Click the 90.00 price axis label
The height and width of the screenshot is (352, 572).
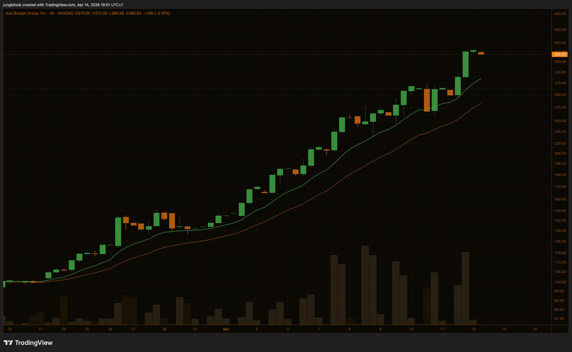(560, 300)
